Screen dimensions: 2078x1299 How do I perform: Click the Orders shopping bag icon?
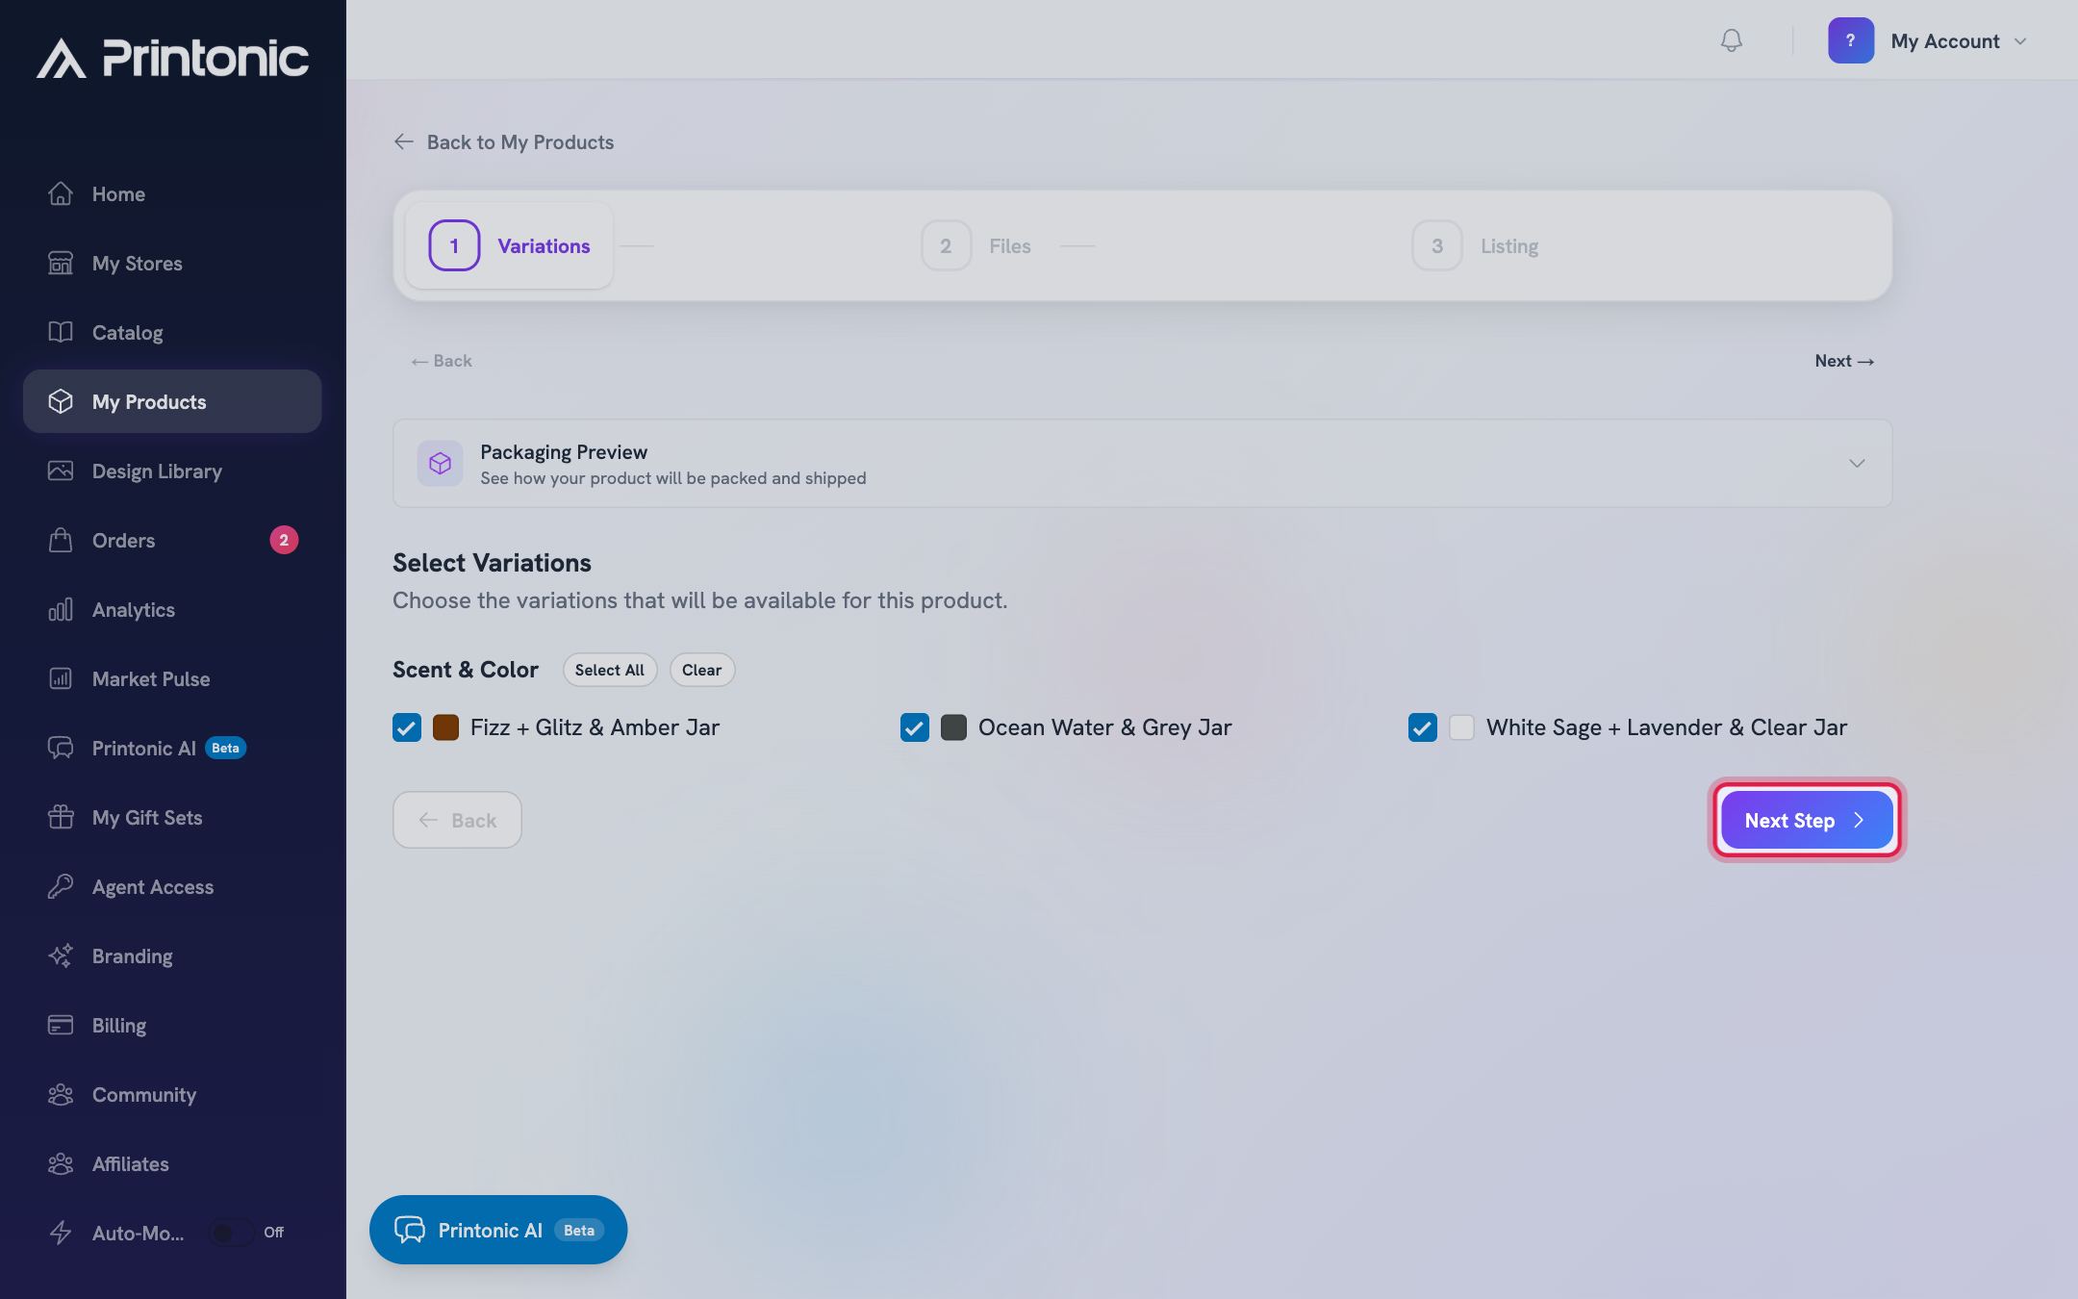click(x=61, y=540)
